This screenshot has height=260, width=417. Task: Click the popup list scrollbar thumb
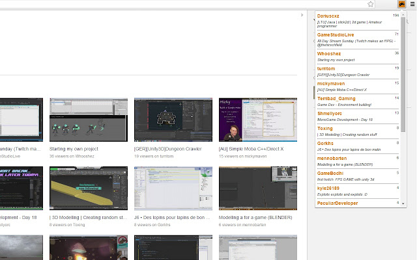(x=403, y=74)
